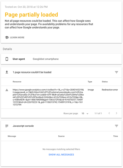Image resolution: width=123 pixels, height=168 pixels.
Task: Open the Javascript console filter icon
Action: 117,126
